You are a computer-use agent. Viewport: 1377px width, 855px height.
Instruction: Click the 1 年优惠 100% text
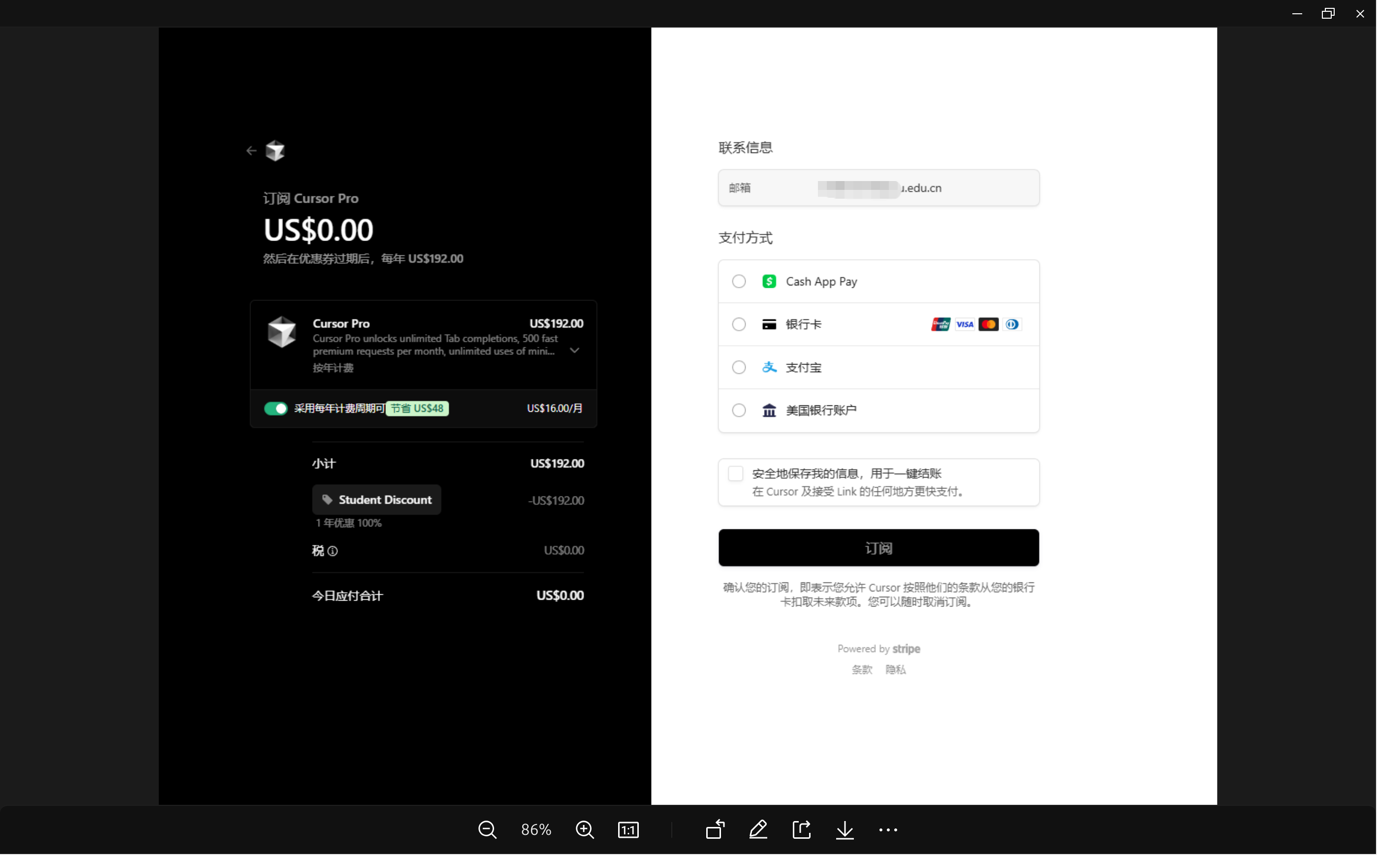[348, 523]
